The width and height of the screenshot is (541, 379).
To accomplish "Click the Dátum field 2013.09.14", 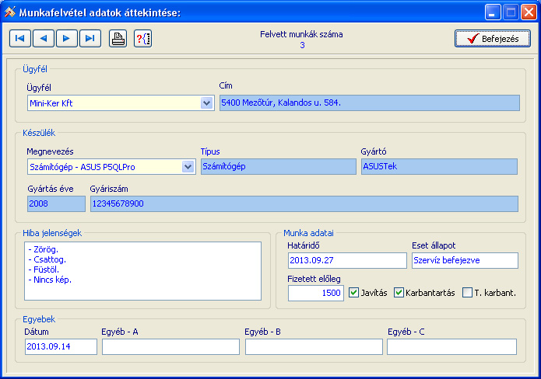I will click(x=61, y=346).
